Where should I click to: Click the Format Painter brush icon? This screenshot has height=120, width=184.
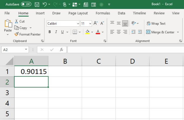click(17, 34)
